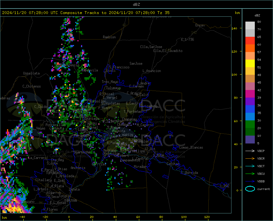Click the Ramblon label near top
Image resolution: width=273 pixels, height=221 pixels.
click(x=109, y=37)
